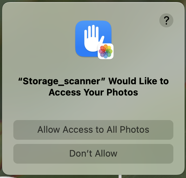186x178 pixels.
Task: Choose the Don't Allow option
Action: point(93,154)
